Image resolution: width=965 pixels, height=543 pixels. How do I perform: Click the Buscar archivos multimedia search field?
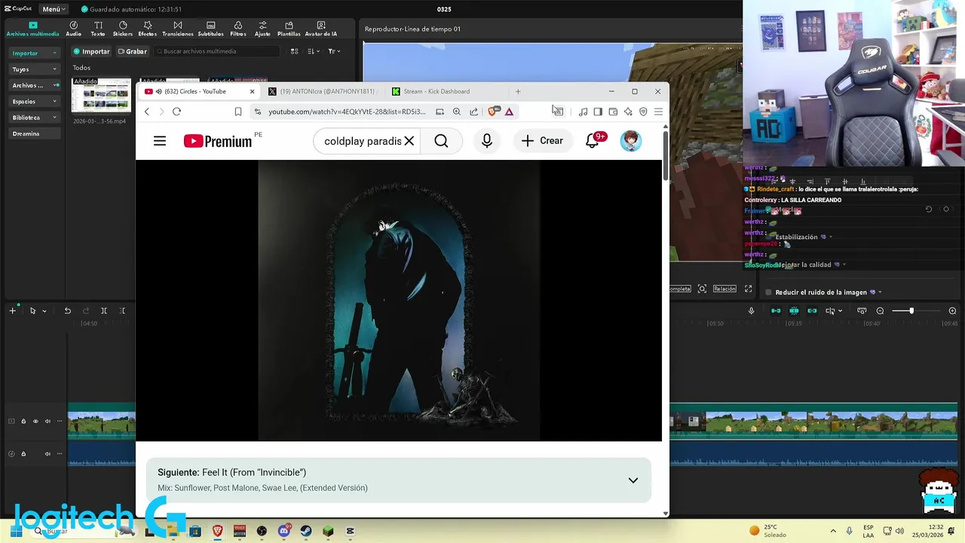tap(216, 51)
